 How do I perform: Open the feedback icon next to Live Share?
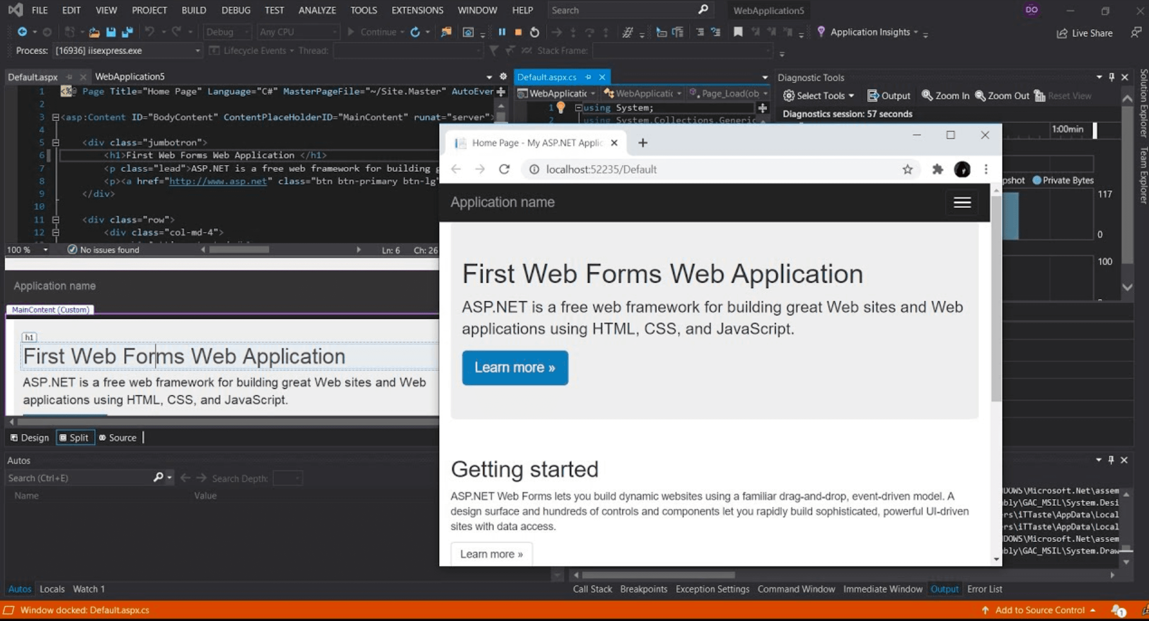tap(1135, 32)
